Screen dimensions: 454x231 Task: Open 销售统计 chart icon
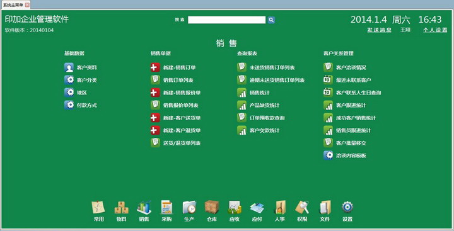click(x=242, y=93)
